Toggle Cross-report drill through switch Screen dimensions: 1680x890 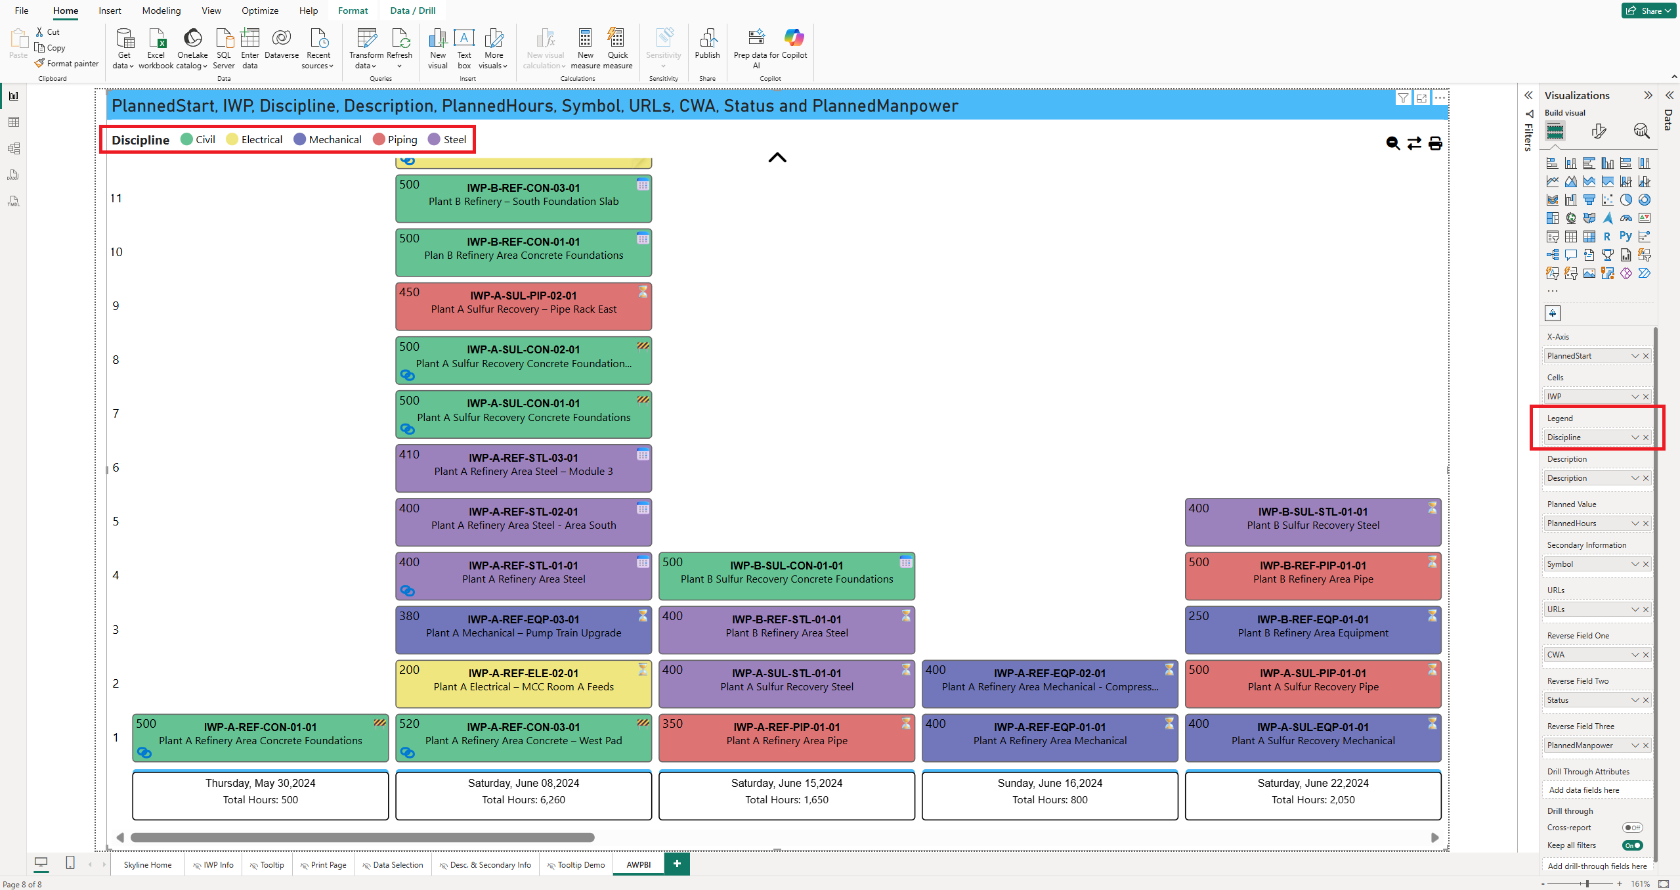point(1632,828)
